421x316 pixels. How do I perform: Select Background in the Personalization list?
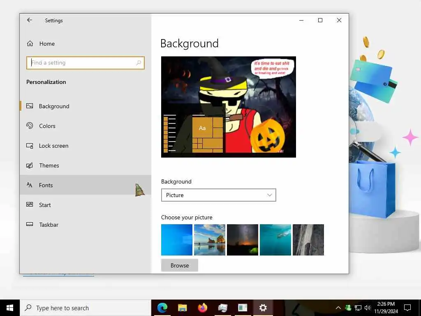[86, 106]
